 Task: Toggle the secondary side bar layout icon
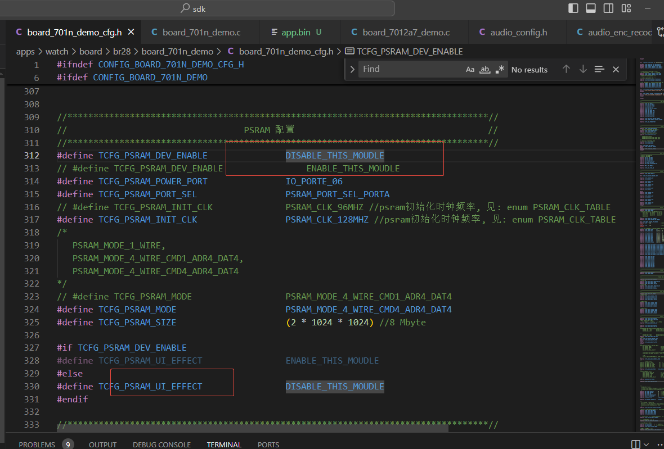tap(608, 8)
